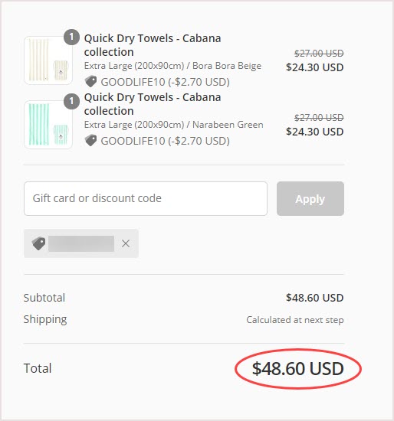
Task: Click the Calculated at next step shipping text
Action: 295,320
